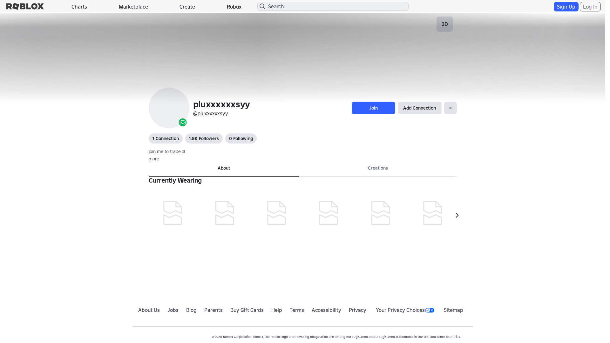View the 1.8K Followers list
Image resolution: width=610 pixels, height=343 pixels.
point(204,138)
